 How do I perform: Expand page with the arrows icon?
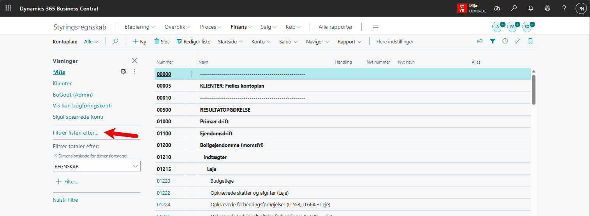coord(518,41)
